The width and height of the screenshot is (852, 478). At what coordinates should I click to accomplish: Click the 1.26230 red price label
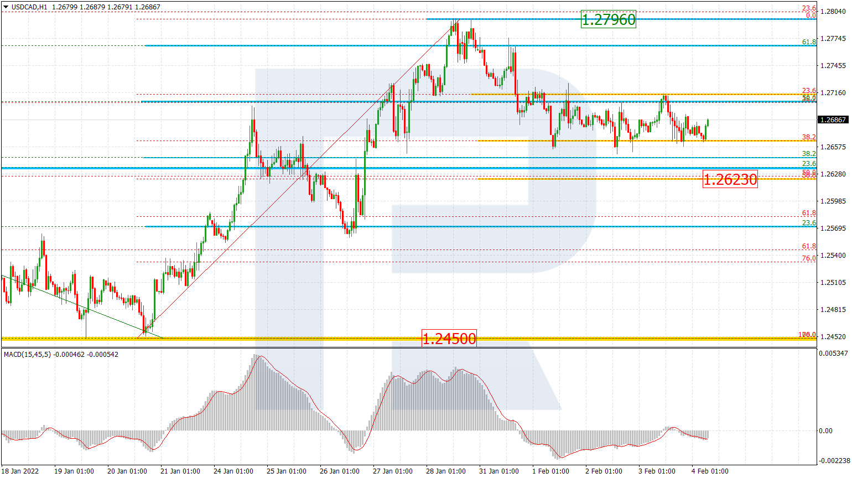tap(730, 179)
